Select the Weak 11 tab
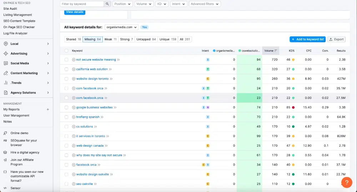 click(x=110, y=39)
